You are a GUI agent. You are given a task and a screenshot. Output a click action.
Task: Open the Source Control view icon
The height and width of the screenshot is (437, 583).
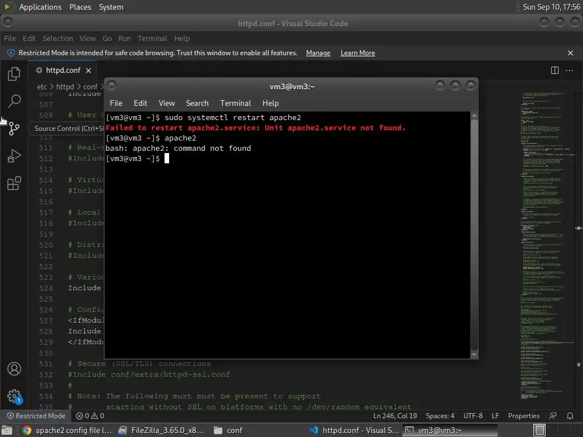(14, 129)
